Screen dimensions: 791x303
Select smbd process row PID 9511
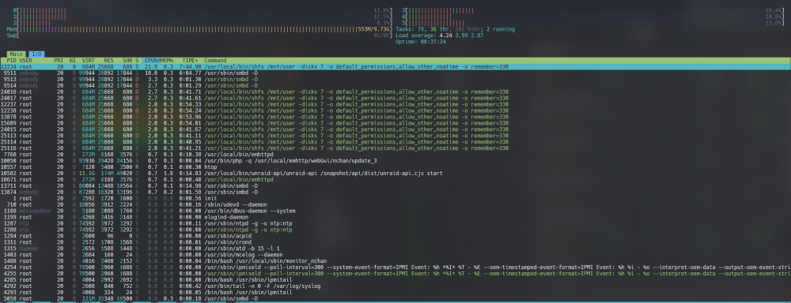pyautogui.click(x=395, y=73)
